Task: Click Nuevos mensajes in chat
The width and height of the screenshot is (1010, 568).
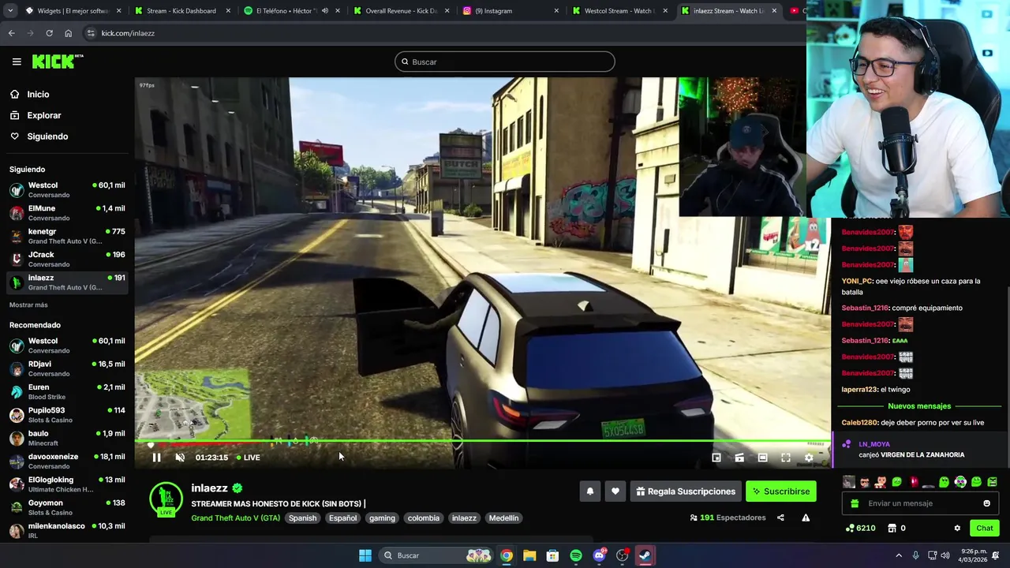Action: (x=919, y=406)
